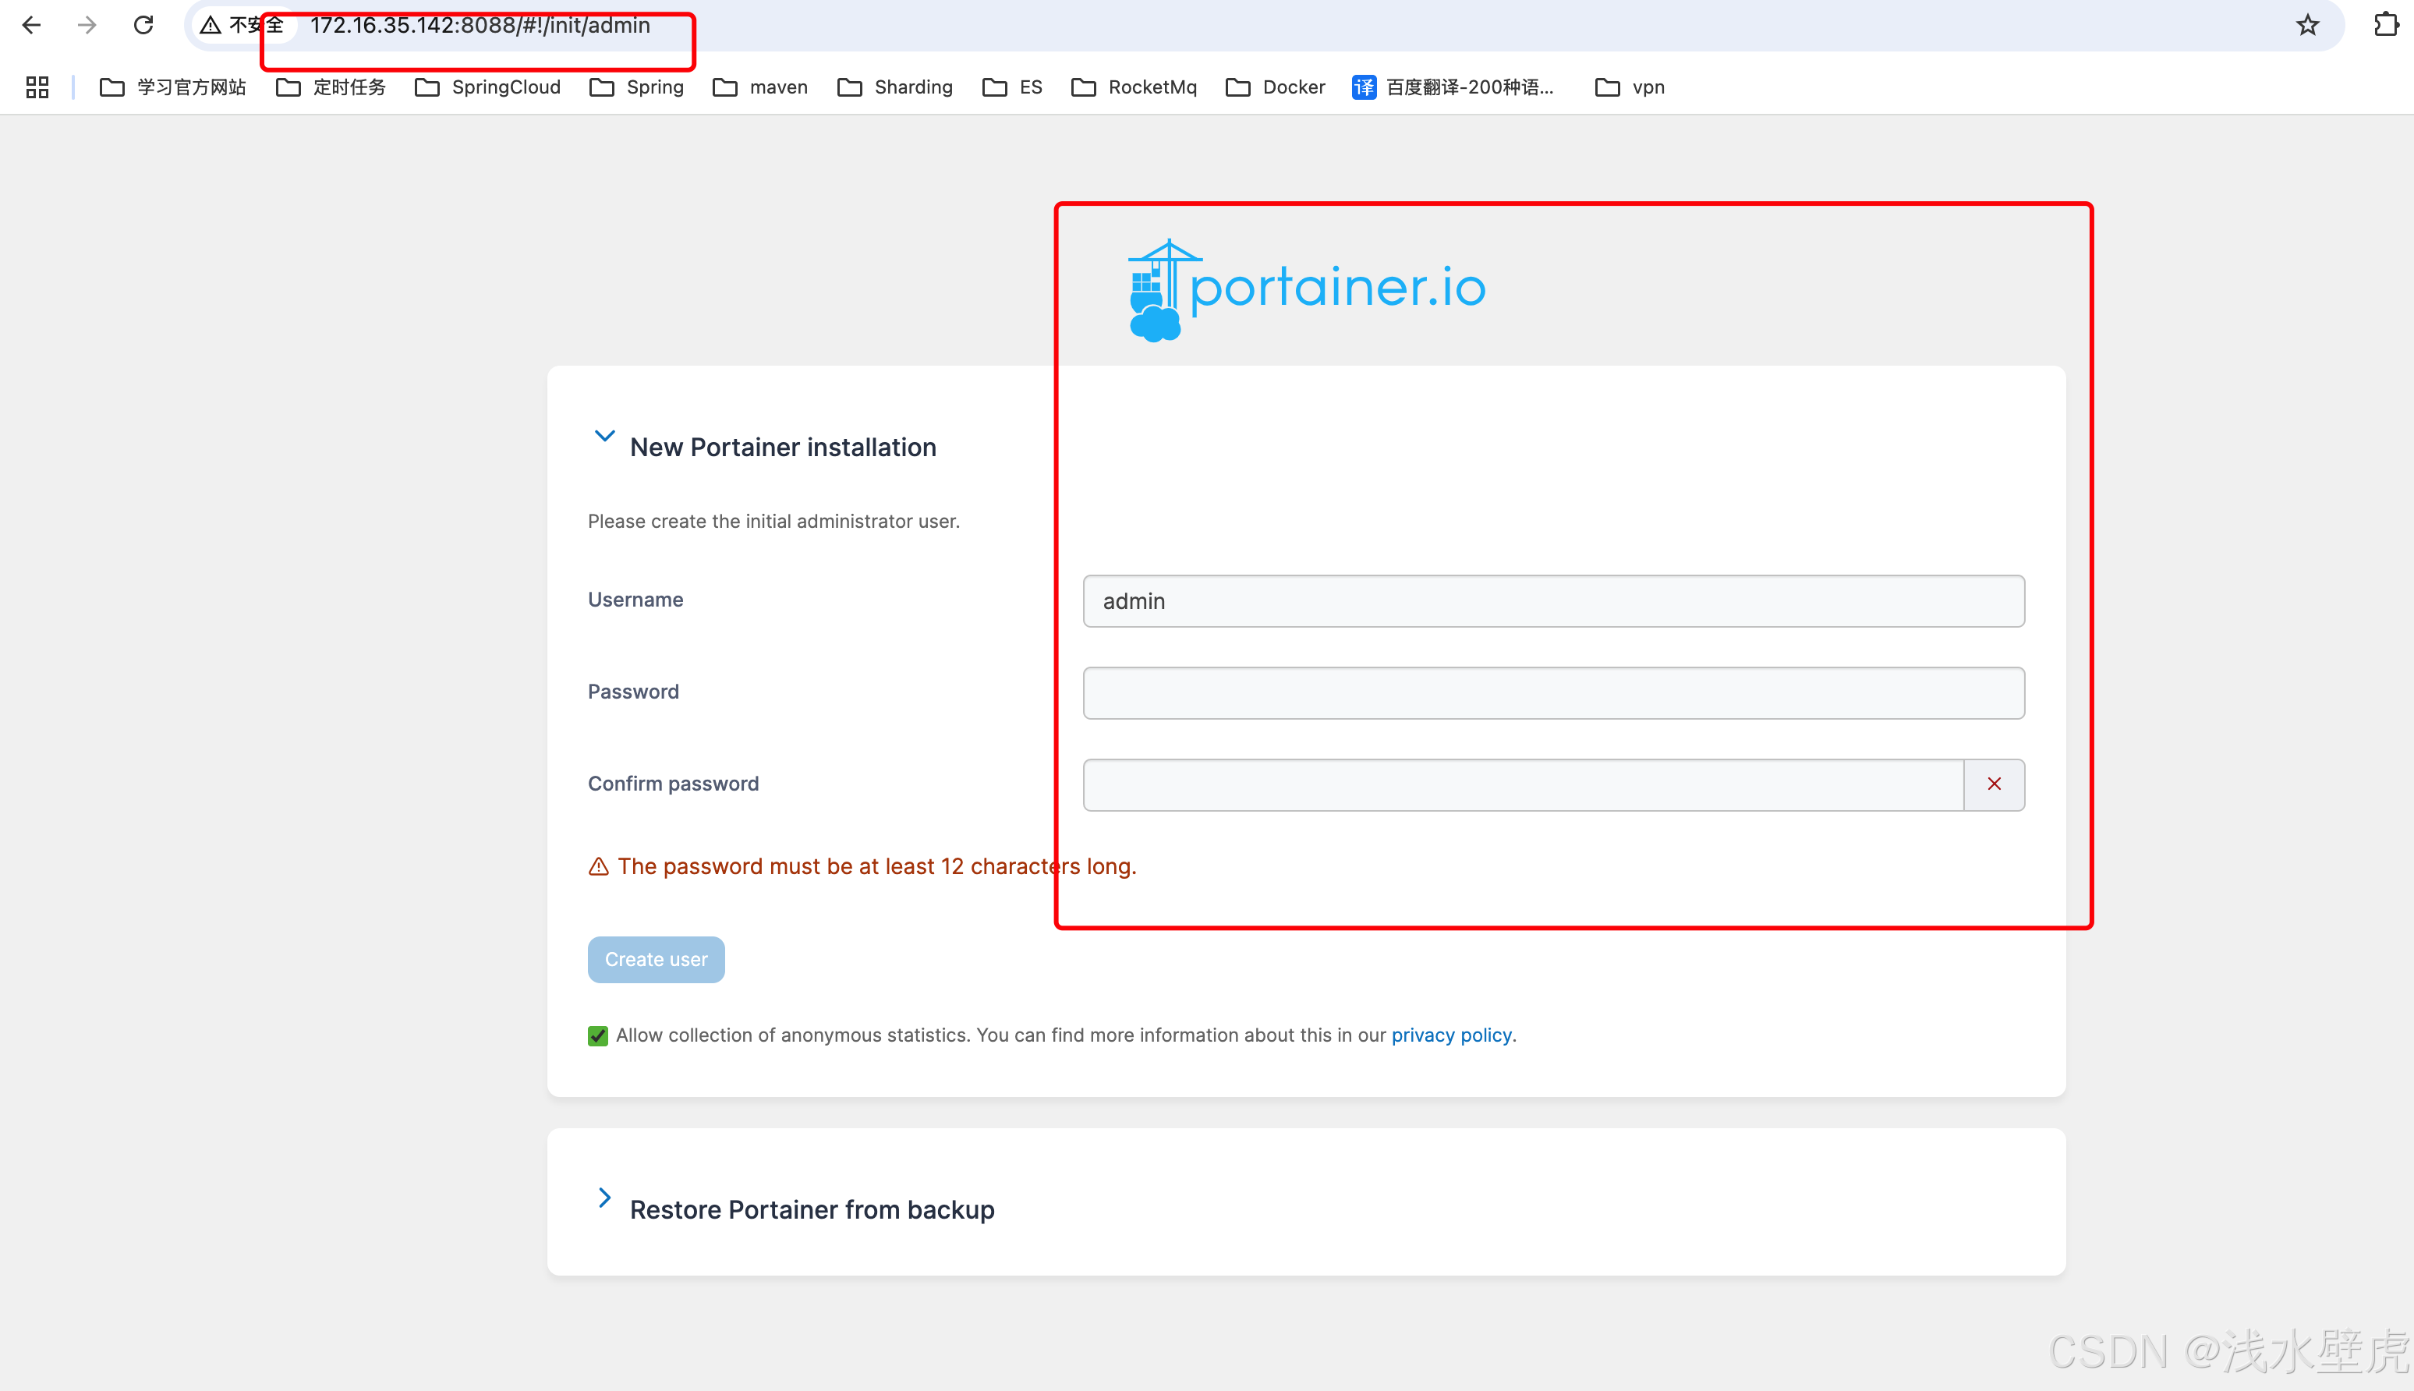
Task: Bookmark this page with the star icon
Action: pos(2307,25)
